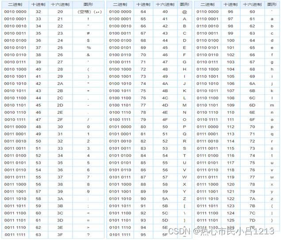
Task: Click the uppercase Z character cell
Action: pos(185,199)
